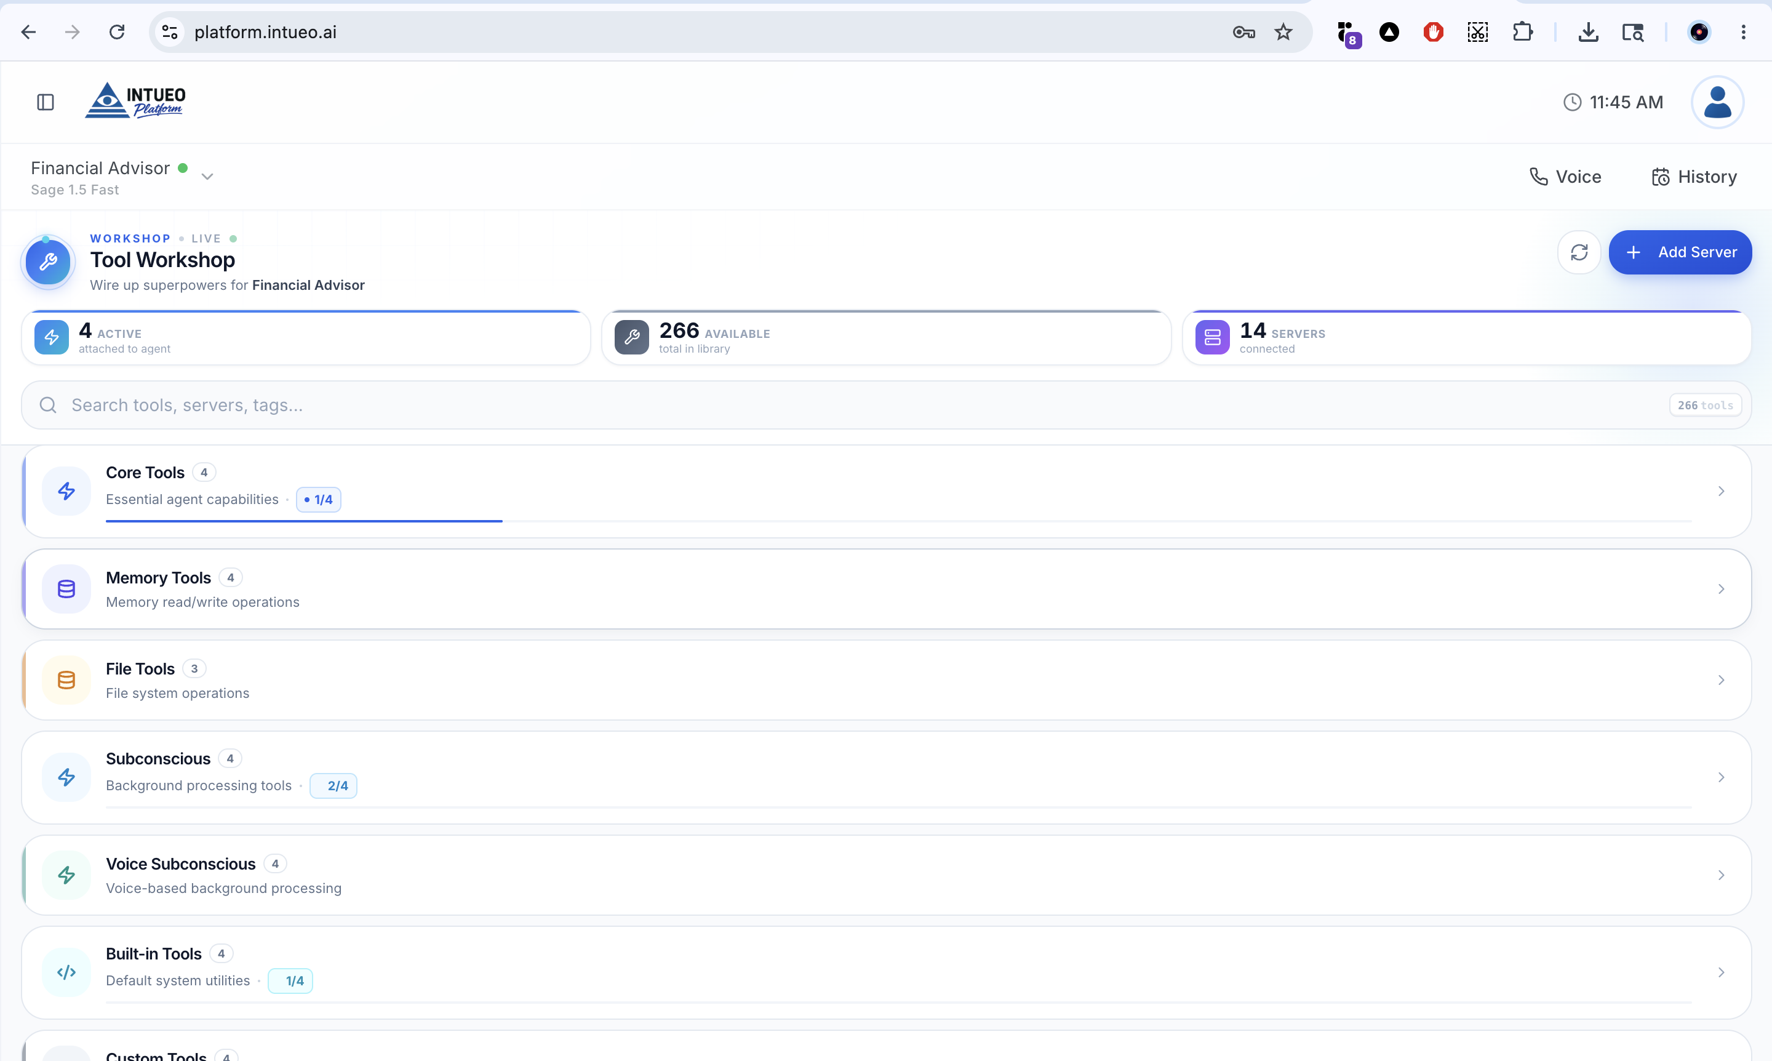Image resolution: width=1772 pixels, height=1061 pixels.
Task: Open the 14 Servers stat card
Action: (1467, 337)
